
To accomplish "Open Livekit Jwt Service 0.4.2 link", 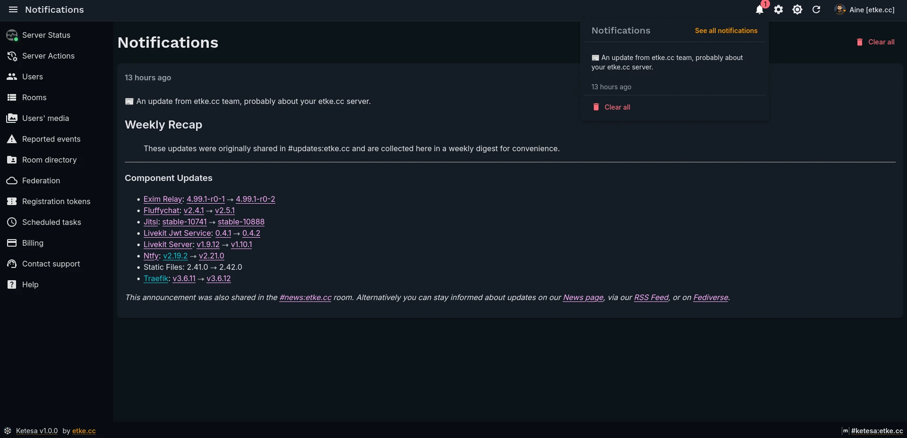I will coord(251,233).
